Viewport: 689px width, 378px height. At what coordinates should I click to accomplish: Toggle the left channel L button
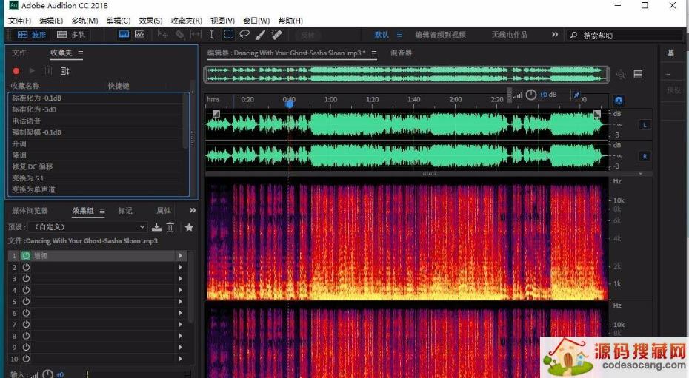pos(644,125)
